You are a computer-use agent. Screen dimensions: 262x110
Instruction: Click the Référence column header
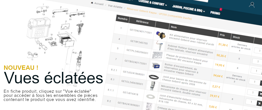coord(142,22)
